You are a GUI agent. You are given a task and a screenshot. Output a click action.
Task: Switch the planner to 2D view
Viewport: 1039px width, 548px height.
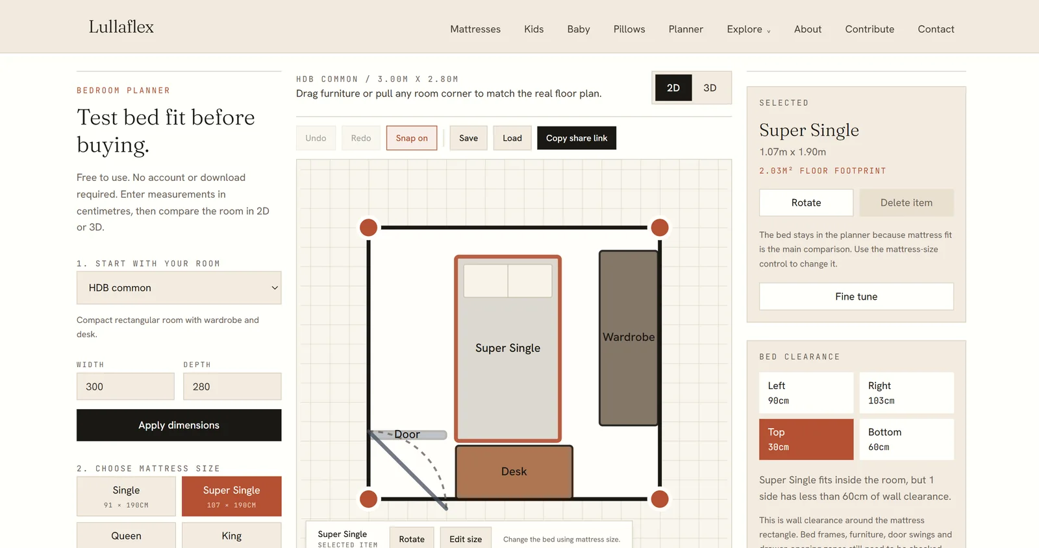673,88
